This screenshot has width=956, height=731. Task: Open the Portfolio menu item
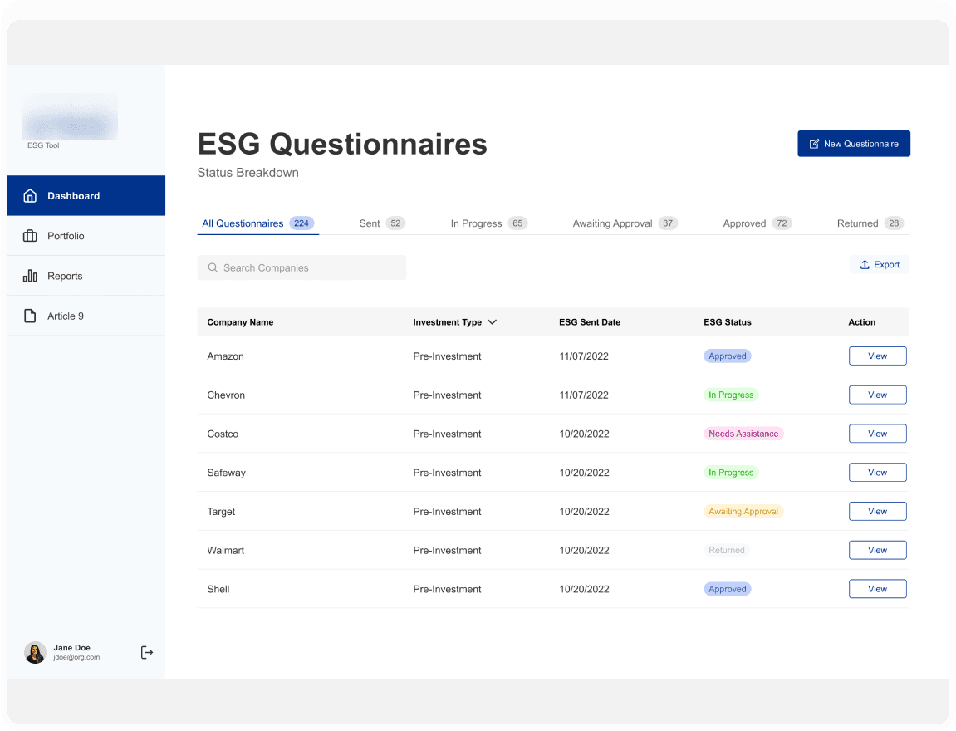click(x=86, y=236)
